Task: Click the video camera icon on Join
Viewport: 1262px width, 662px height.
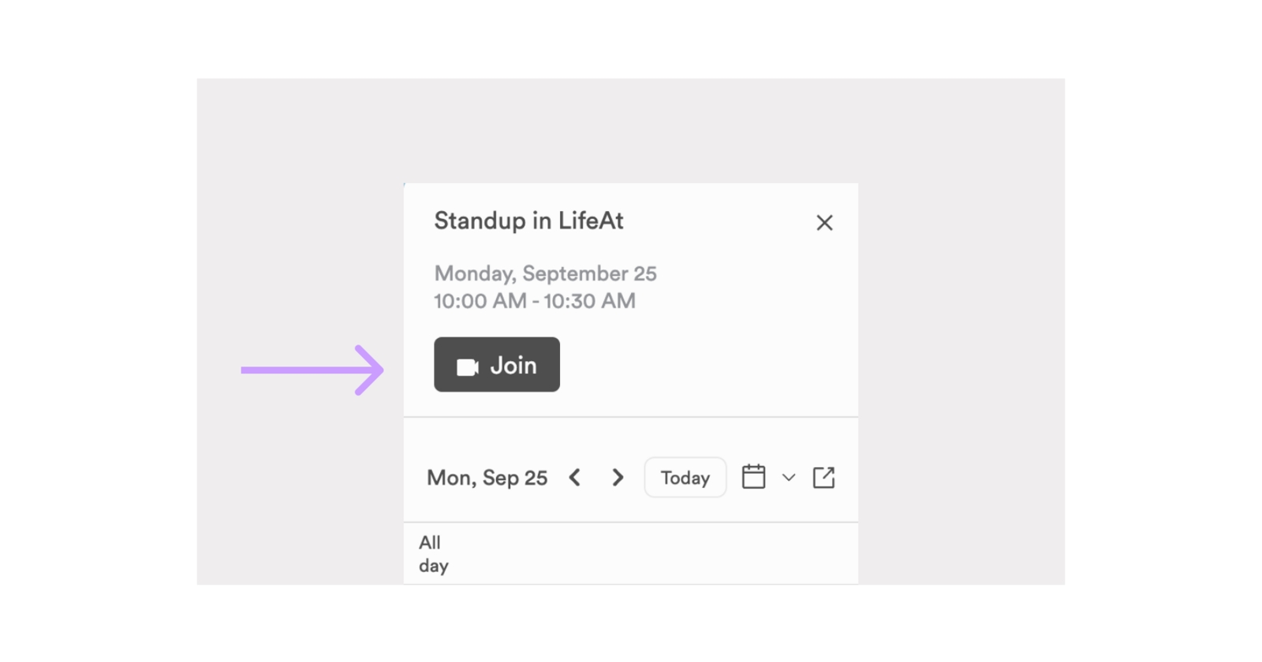Action: 468,367
